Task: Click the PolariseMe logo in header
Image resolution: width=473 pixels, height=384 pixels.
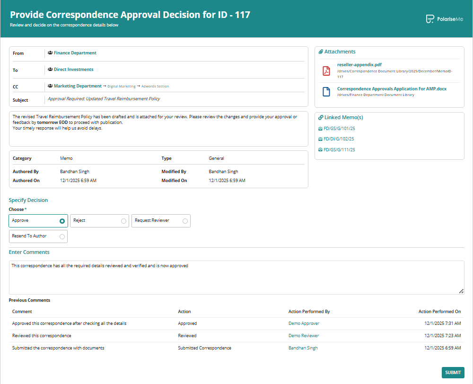Action: coord(444,19)
